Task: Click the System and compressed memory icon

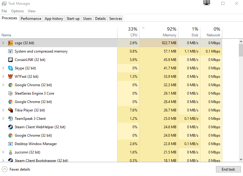Action: coord(11,51)
